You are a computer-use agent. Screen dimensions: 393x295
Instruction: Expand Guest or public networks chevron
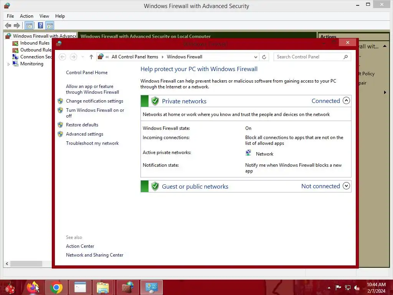pos(346,186)
